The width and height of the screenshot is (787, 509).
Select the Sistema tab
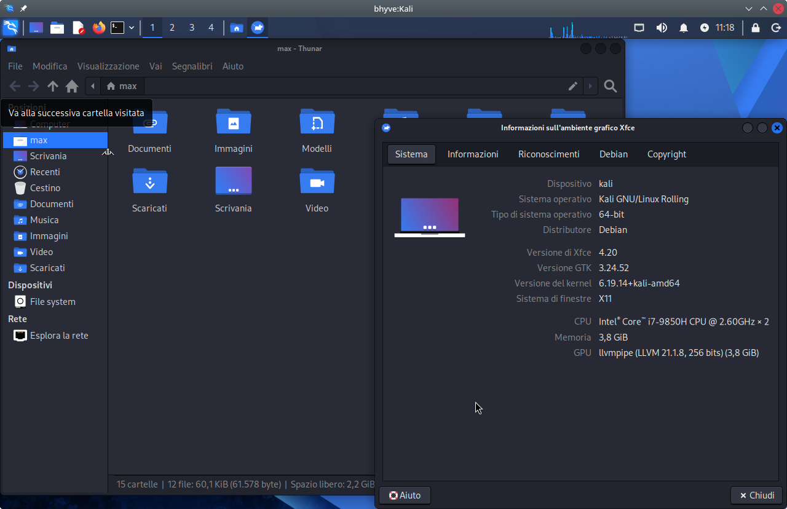[x=411, y=154]
